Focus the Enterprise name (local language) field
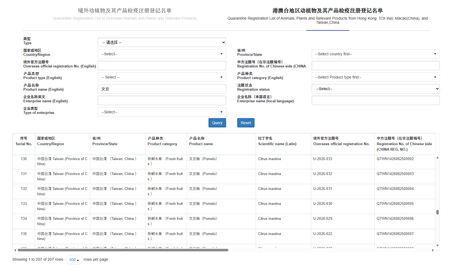This screenshot has height=274, width=452. [376, 100]
